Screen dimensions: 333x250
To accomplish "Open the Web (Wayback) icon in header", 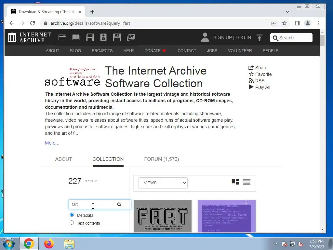I will [62, 37].
